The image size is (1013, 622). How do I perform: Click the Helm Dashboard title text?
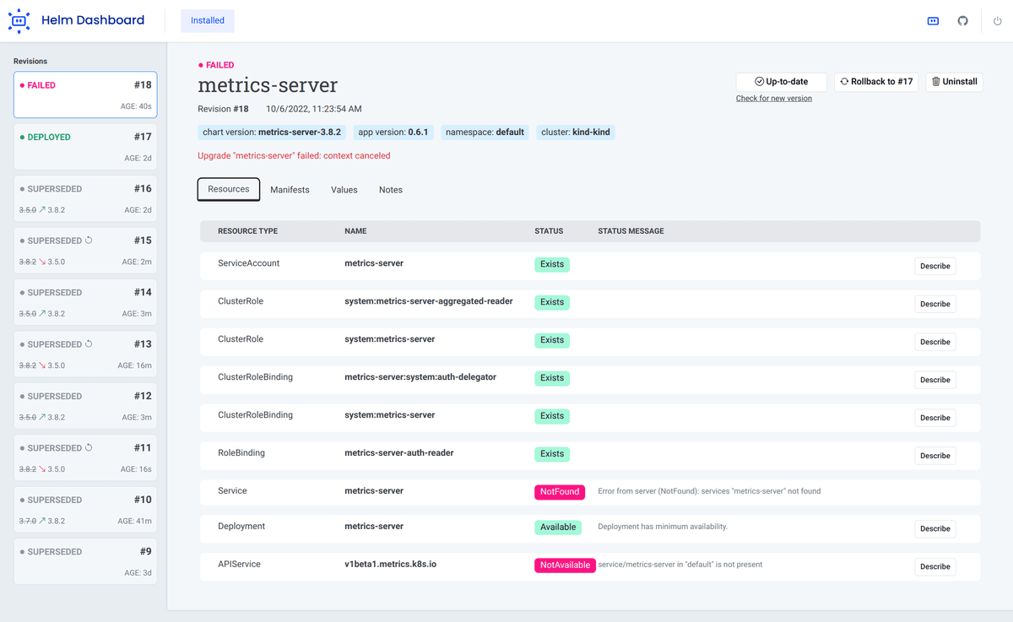point(93,20)
